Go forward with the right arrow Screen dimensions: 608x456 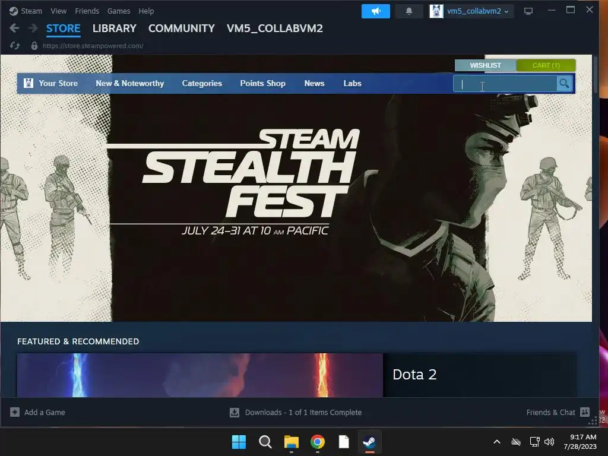33,28
